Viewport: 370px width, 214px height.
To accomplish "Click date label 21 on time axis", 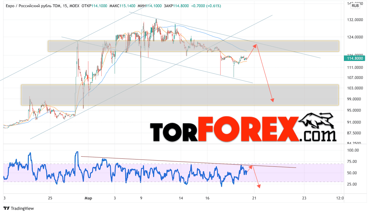I will point(254,198).
